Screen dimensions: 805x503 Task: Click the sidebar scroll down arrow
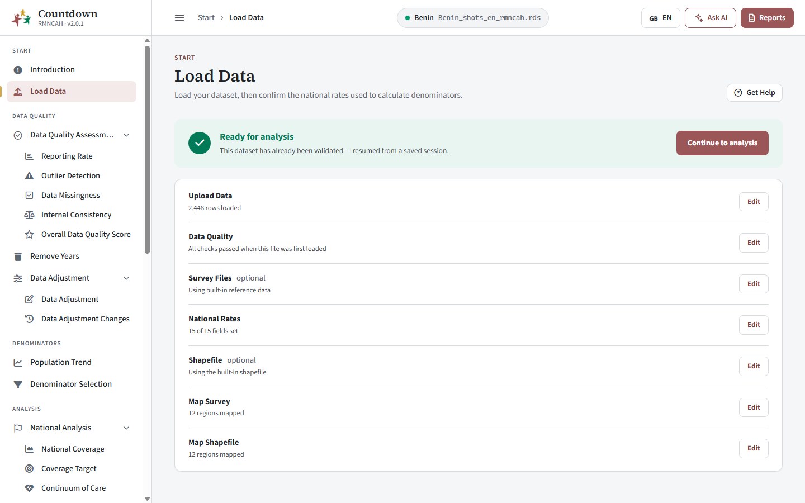pyautogui.click(x=147, y=499)
